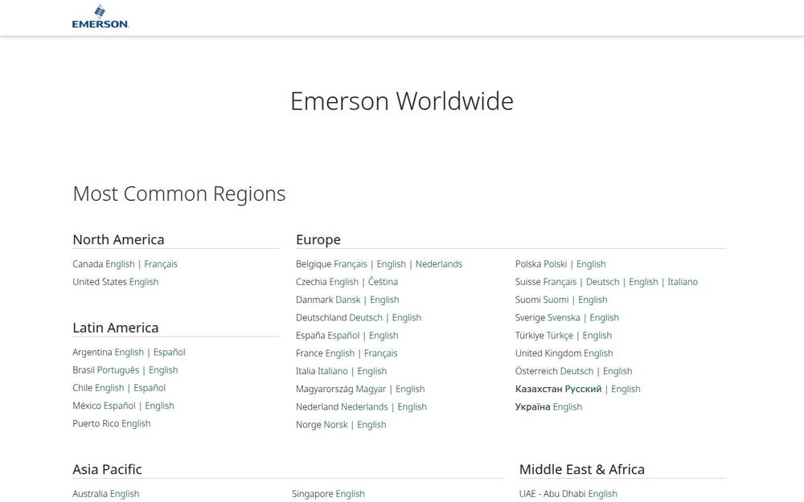Open Suomi Suomi language site
This screenshot has height=502, width=804.
(x=556, y=300)
